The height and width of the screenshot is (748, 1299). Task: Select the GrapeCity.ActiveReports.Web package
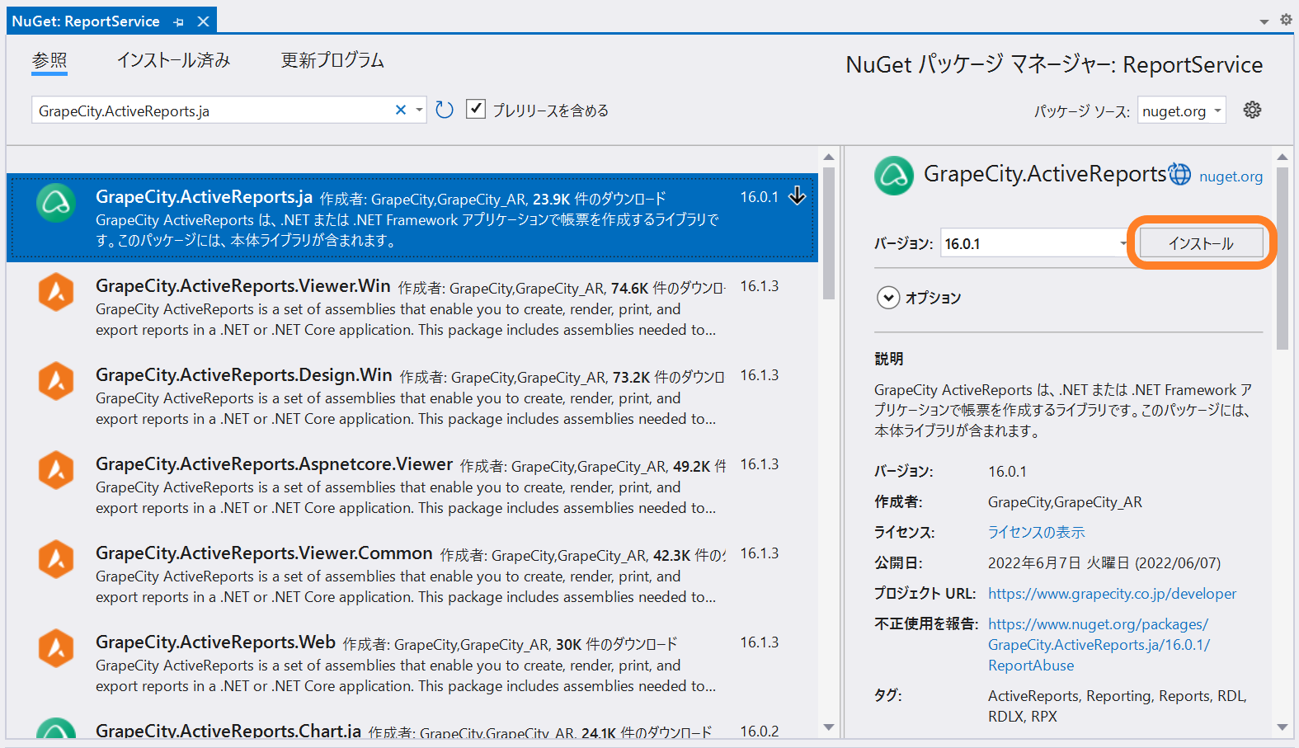click(x=412, y=663)
